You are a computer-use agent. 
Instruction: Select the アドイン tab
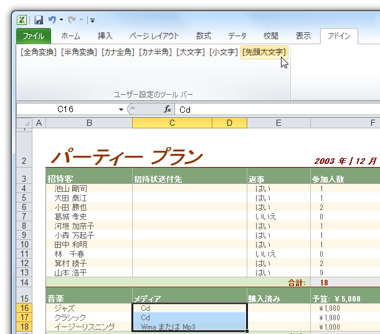click(339, 36)
